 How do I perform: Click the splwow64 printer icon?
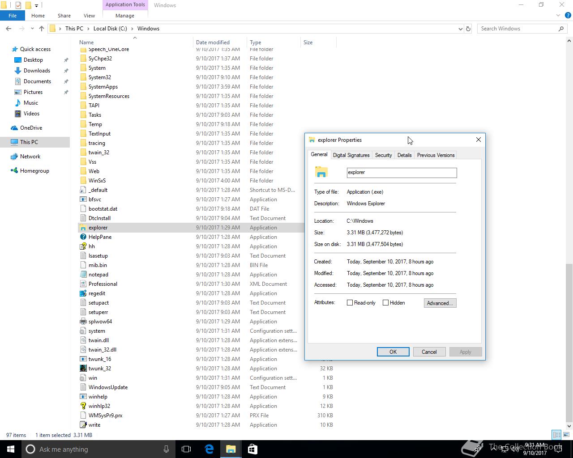[83, 322]
